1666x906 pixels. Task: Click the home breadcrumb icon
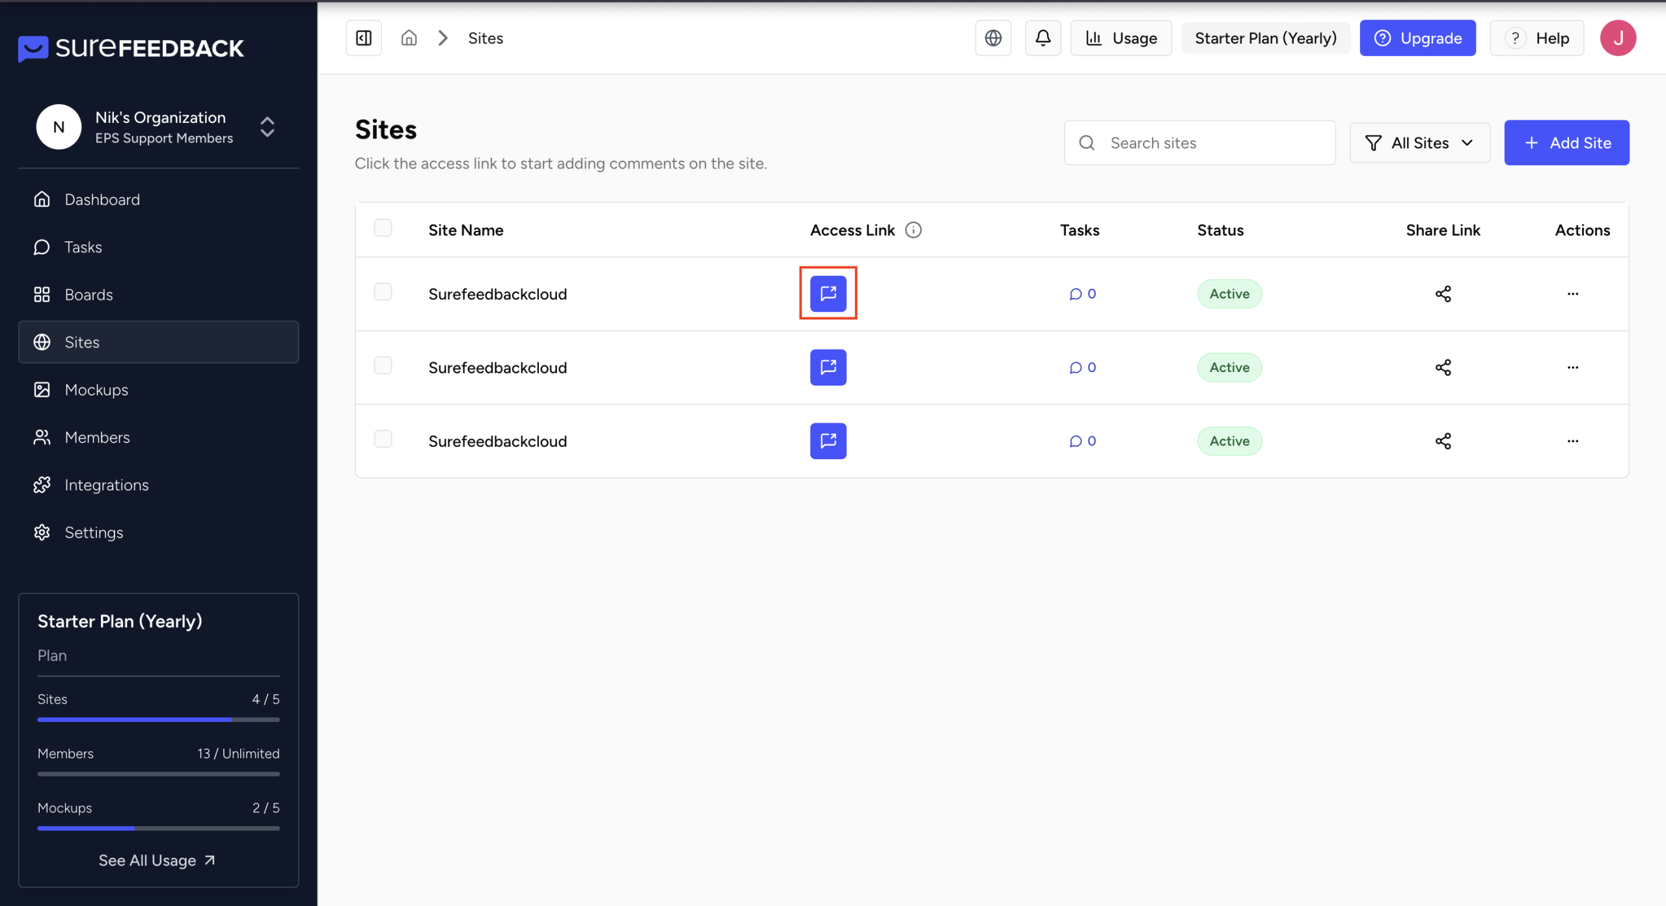pos(409,38)
